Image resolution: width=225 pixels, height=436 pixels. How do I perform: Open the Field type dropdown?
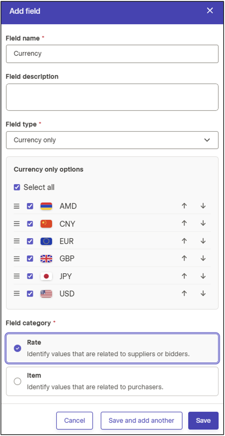(112, 140)
